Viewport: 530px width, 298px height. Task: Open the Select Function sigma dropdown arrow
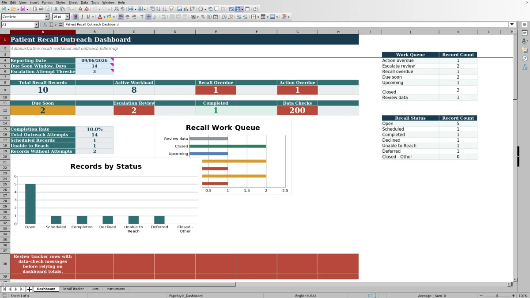55,25
